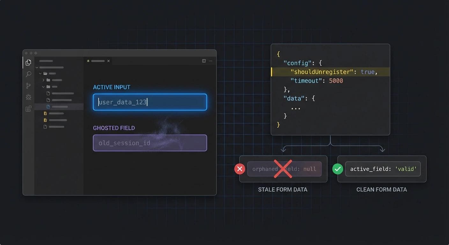Open the editor ellipsis more-actions menu
This screenshot has height=245, width=449.
210,61
